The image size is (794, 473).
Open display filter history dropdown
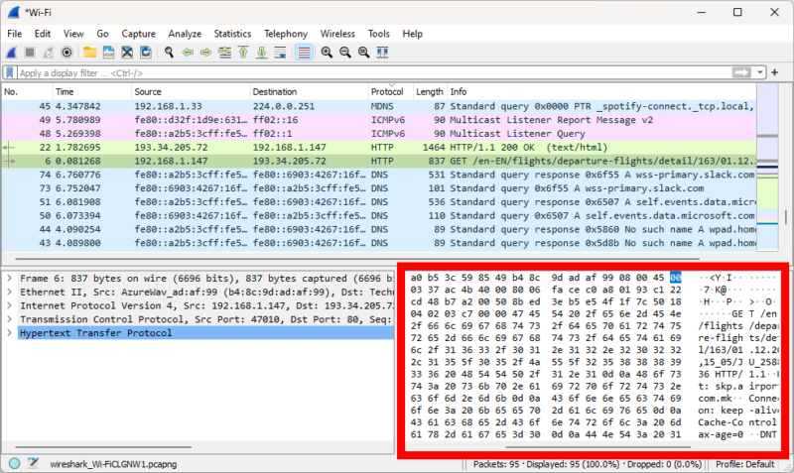(x=760, y=72)
